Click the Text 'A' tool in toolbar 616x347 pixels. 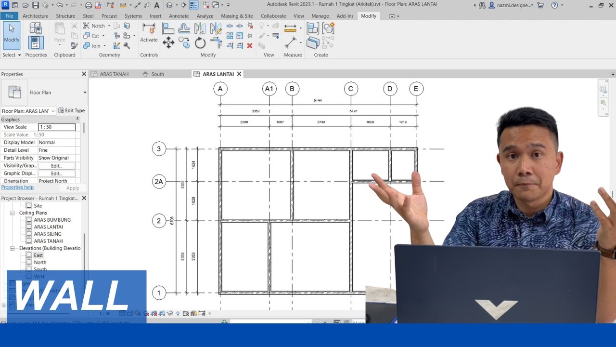158,5
